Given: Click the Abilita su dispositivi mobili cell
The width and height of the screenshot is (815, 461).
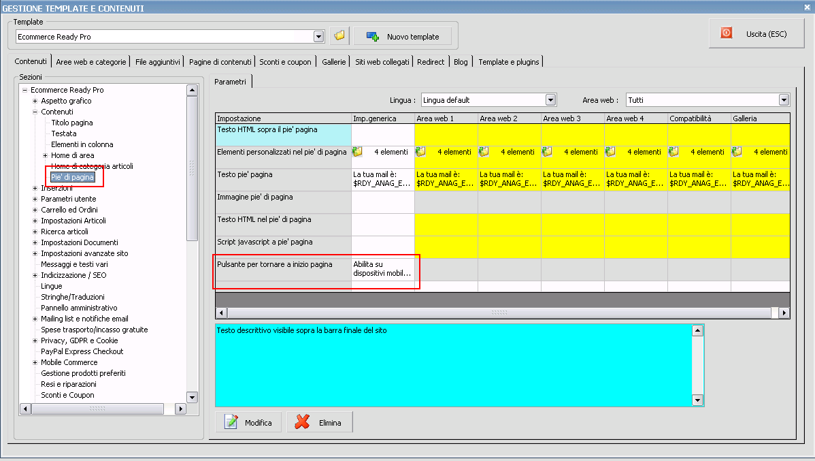Looking at the screenshot, I should click(382, 269).
